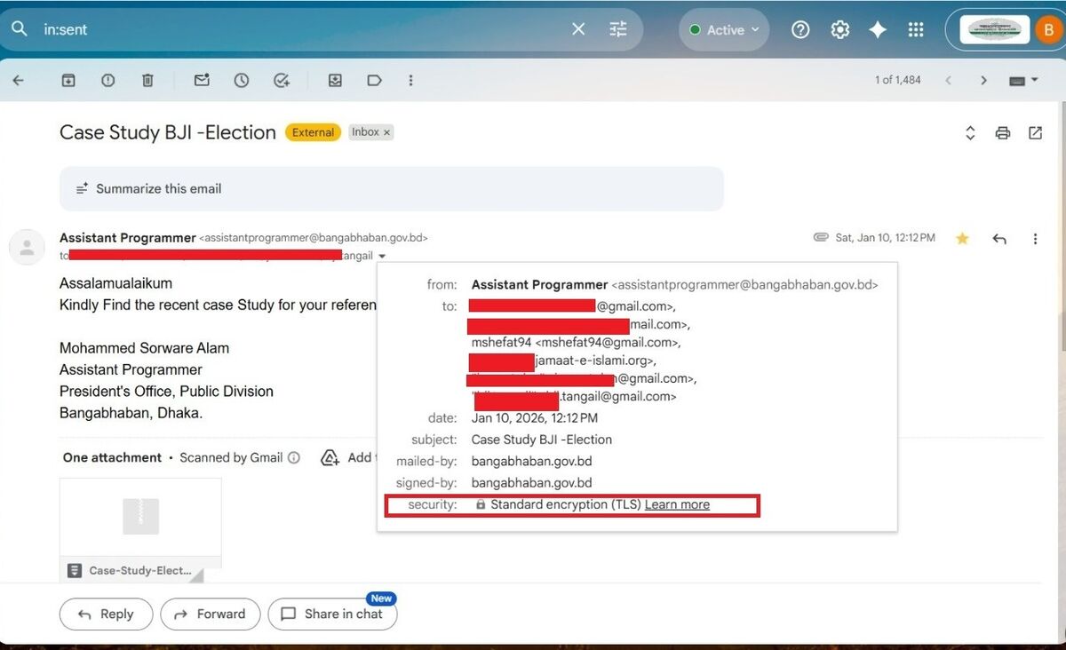1066x650 pixels.
Task: Snooze the email with the clock icon
Action: [x=242, y=80]
